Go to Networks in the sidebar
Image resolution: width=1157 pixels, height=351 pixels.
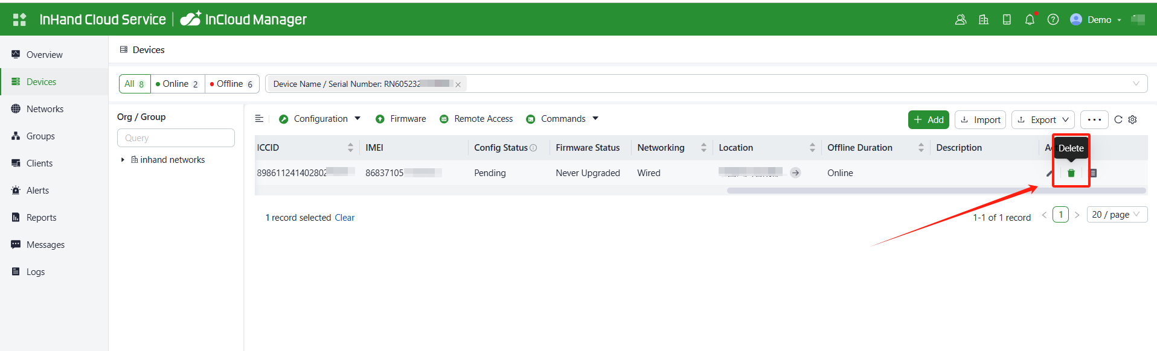click(45, 109)
